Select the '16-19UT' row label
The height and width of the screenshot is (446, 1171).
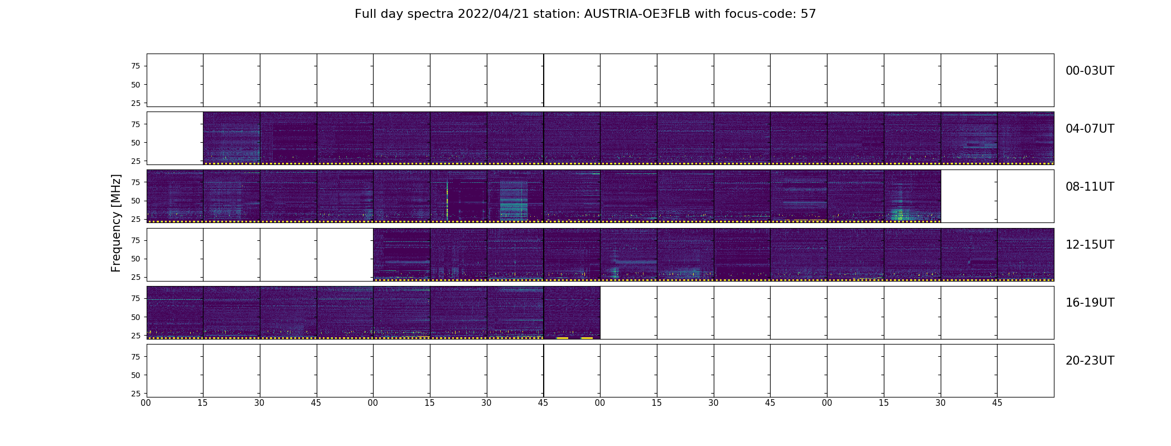(1090, 303)
